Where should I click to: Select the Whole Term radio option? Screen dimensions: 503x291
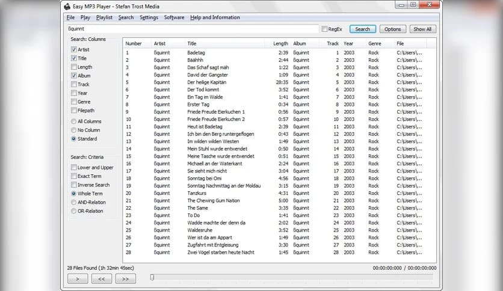74,194
